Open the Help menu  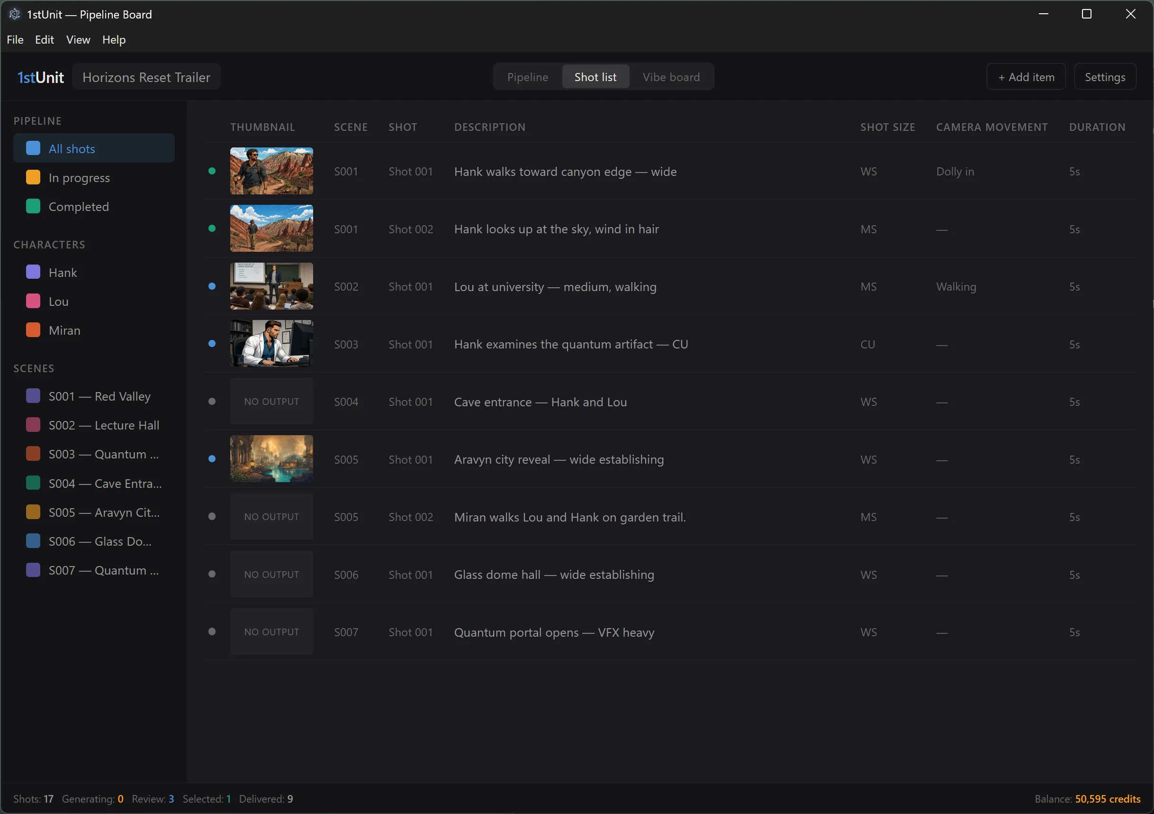(x=114, y=40)
